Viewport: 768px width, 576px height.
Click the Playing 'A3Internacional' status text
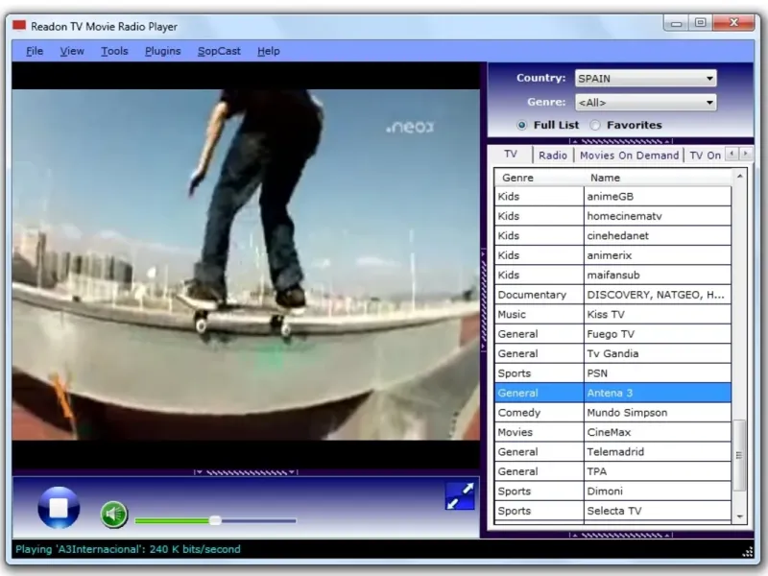(128, 549)
